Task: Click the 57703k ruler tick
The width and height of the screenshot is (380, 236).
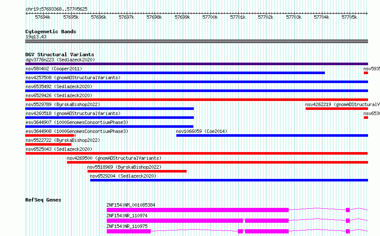Action: [294, 17]
